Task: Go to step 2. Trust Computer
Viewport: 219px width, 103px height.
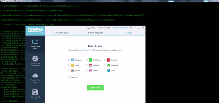Action: (95, 33)
